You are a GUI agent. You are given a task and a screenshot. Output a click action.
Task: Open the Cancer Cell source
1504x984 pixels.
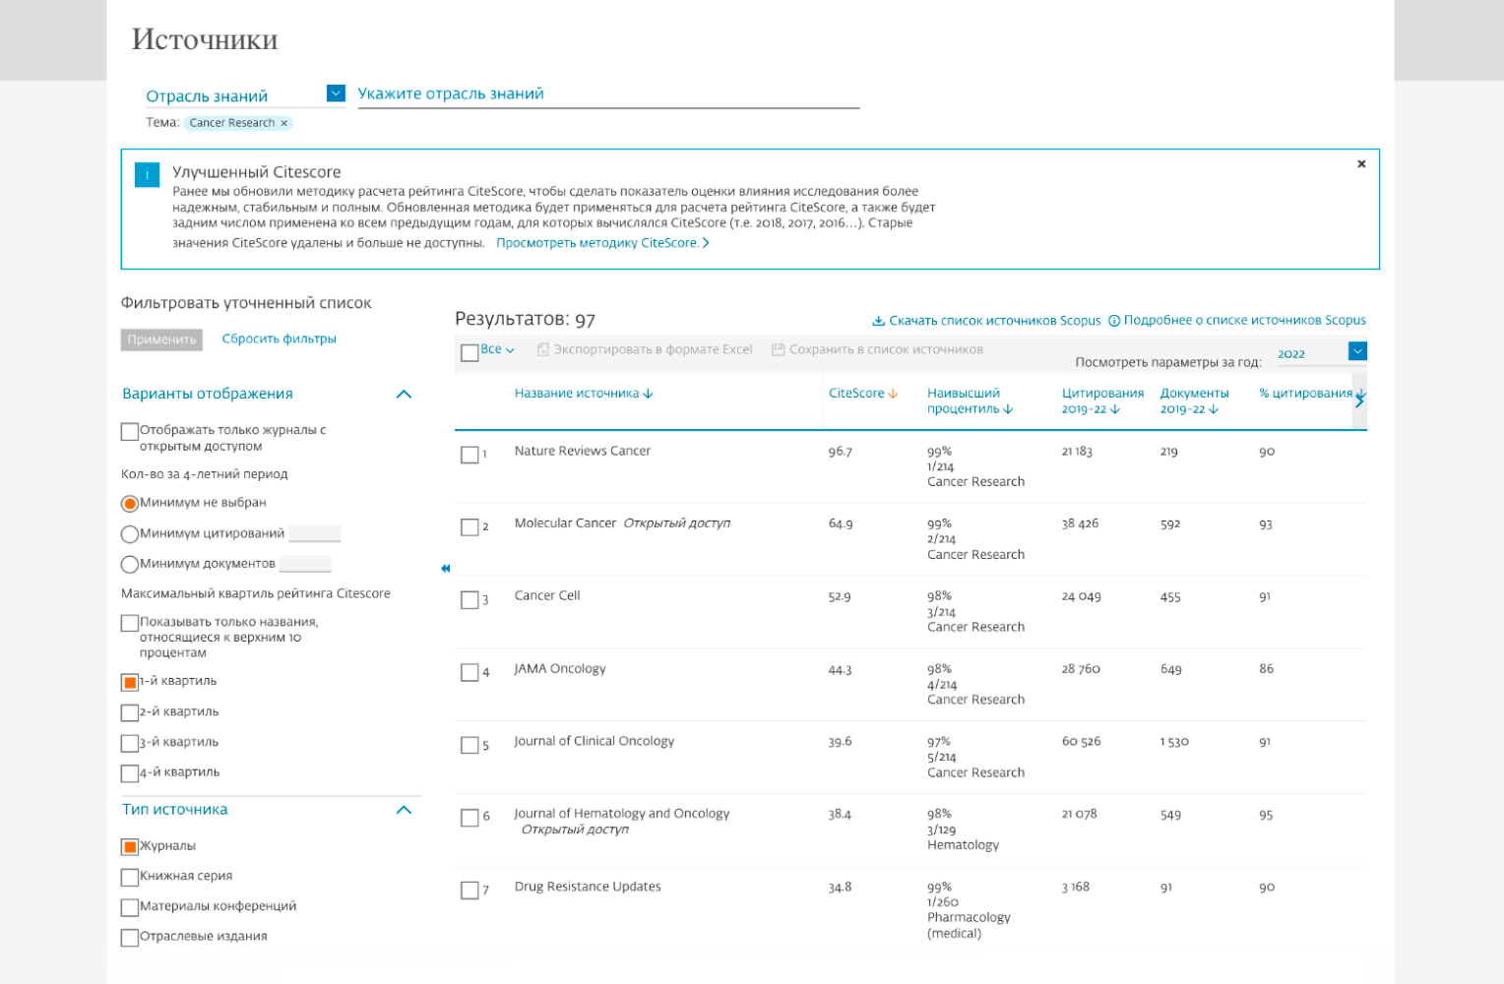click(547, 596)
